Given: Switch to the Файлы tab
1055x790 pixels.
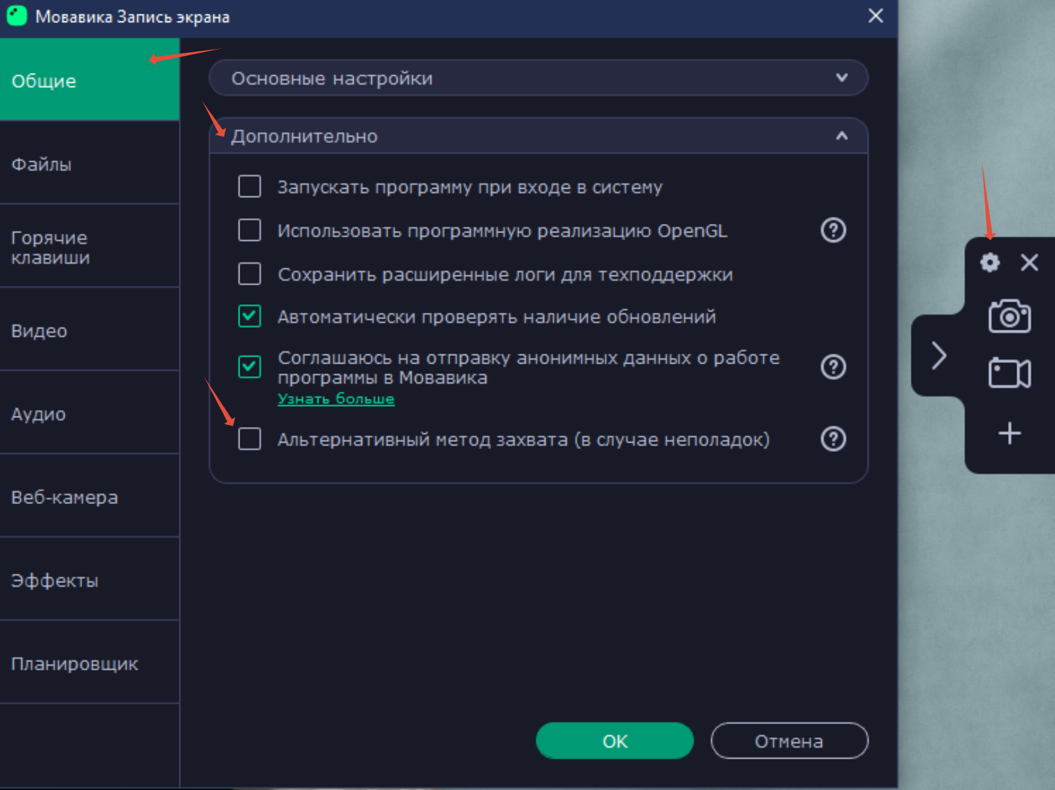Looking at the screenshot, I should click(x=89, y=163).
